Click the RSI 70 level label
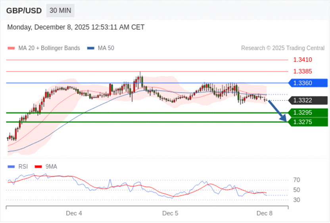 click(296, 180)
